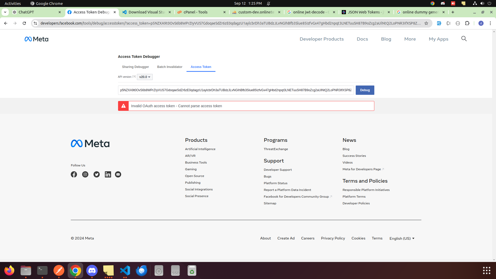Open the Success Stories news link

tap(354, 156)
